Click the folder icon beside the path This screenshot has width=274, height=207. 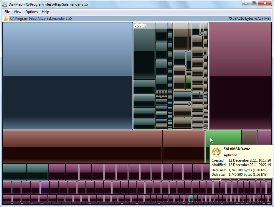[x=6, y=19]
